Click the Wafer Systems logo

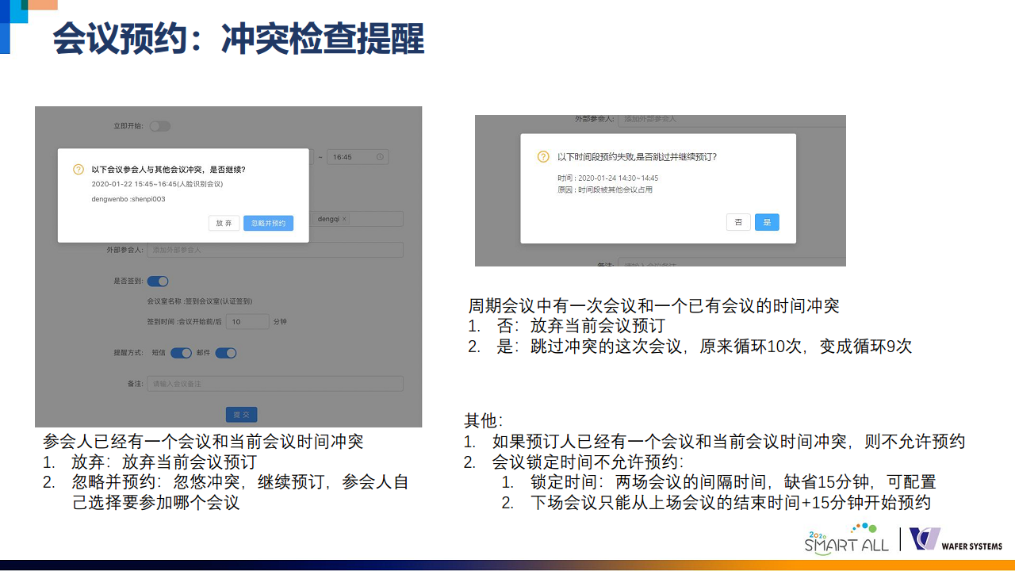click(956, 539)
